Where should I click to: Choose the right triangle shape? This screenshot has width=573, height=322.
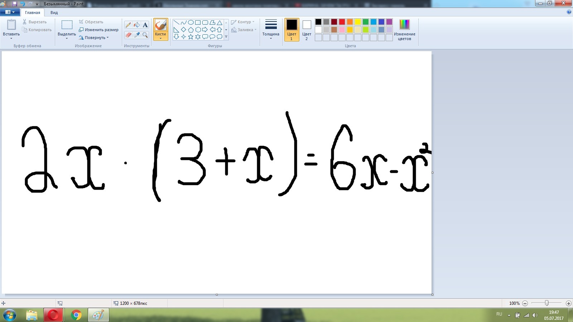(176, 30)
